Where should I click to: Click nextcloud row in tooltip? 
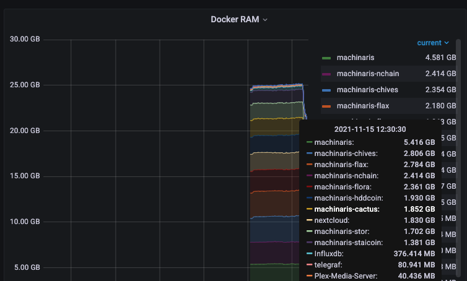[370, 220]
